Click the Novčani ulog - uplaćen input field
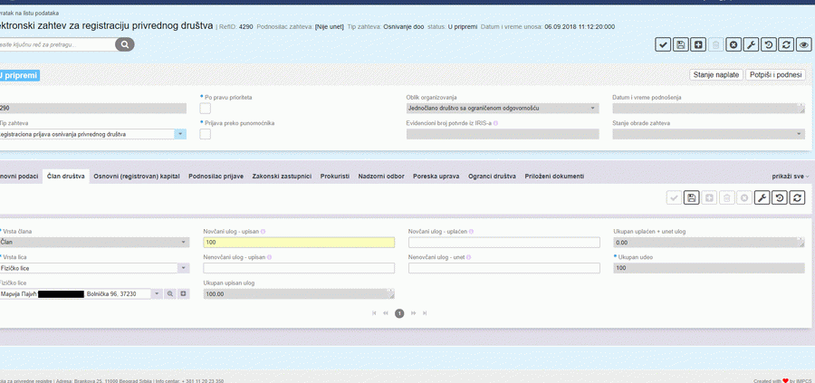Image resolution: width=815 pixels, height=383 pixels. [503, 243]
